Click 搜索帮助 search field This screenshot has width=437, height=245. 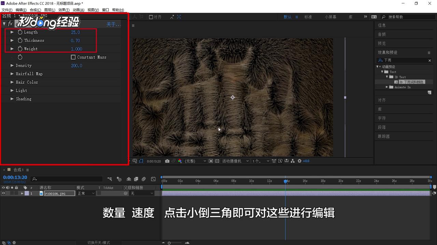(x=408, y=17)
